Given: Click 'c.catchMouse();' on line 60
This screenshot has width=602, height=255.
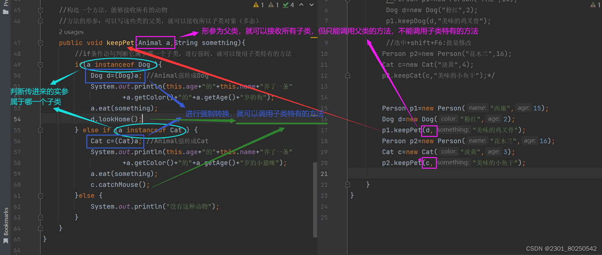Looking at the screenshot, I should pos(120,185).
